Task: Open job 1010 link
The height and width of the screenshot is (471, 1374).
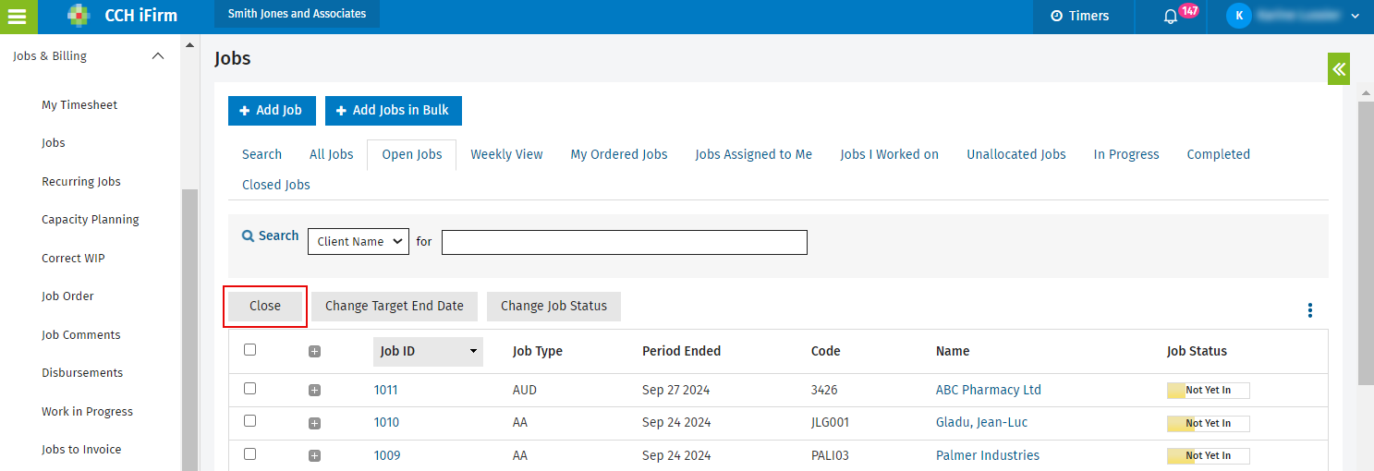Action: coord(386,422)
